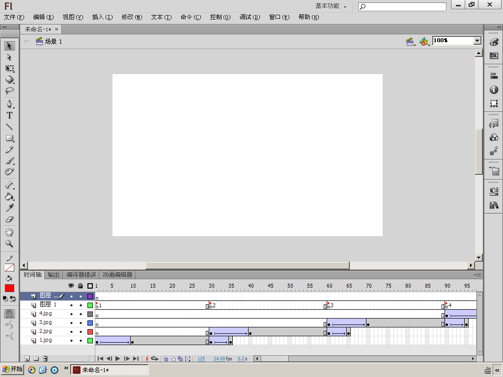Click the Windows 开始 button
This screenshot has height=377, width=503.
(x=12, y=370)
